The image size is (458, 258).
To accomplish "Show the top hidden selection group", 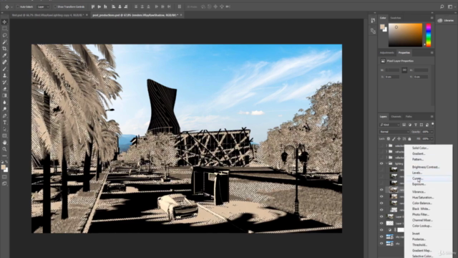I will pos(381,145).
